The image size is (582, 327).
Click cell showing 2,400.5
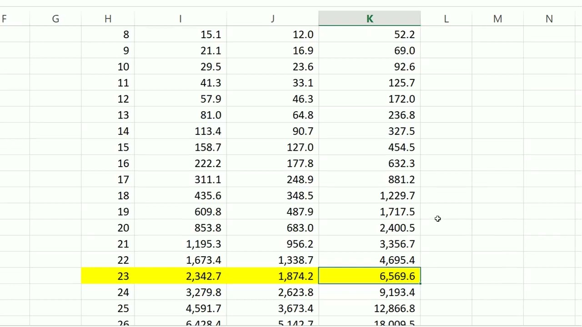[x=370, y=228]
